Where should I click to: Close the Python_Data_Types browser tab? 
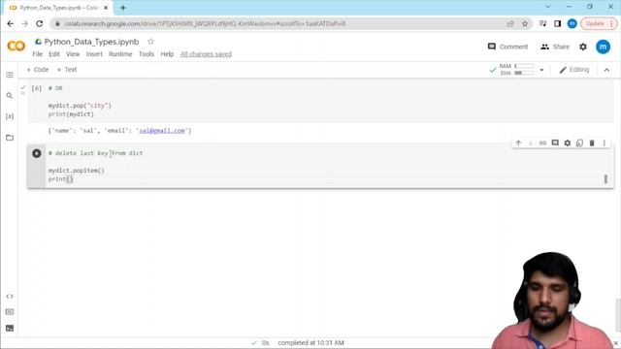(106, 8)
